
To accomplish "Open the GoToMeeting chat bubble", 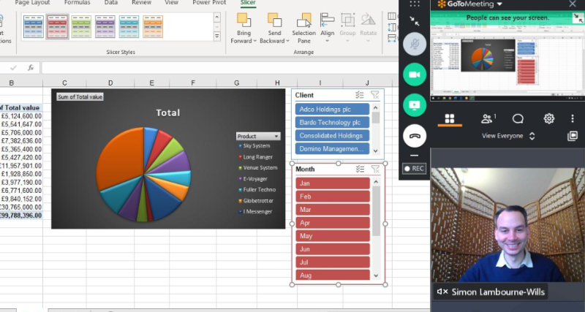I will (x=518, y=118).
